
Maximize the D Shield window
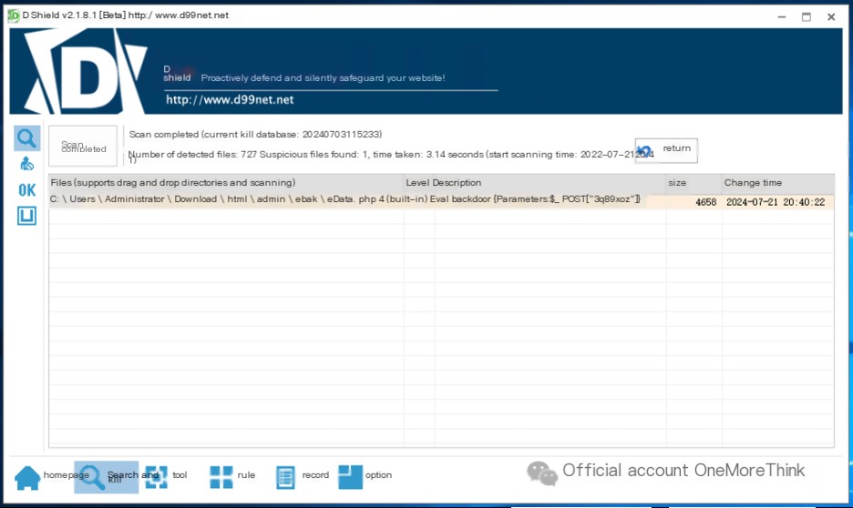[x=807, y=17]
